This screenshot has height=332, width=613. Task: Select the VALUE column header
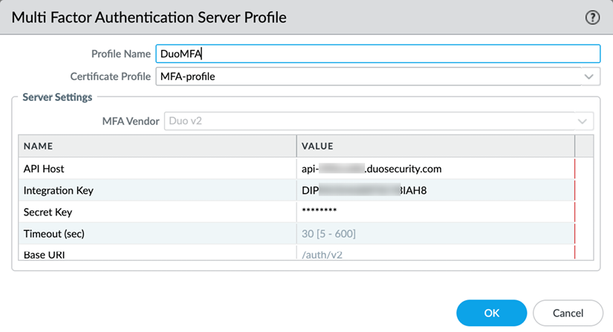tap(435, 146)
